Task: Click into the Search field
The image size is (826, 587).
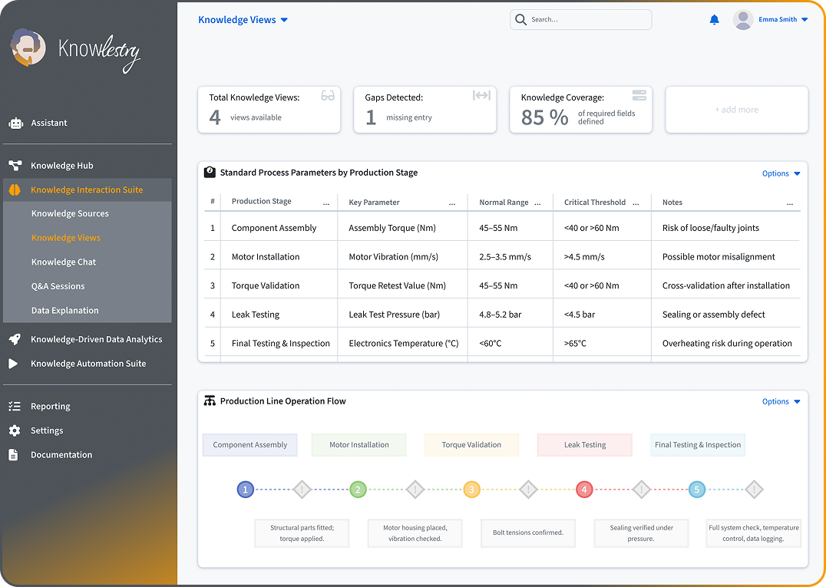Action: (x=587, y=20)
